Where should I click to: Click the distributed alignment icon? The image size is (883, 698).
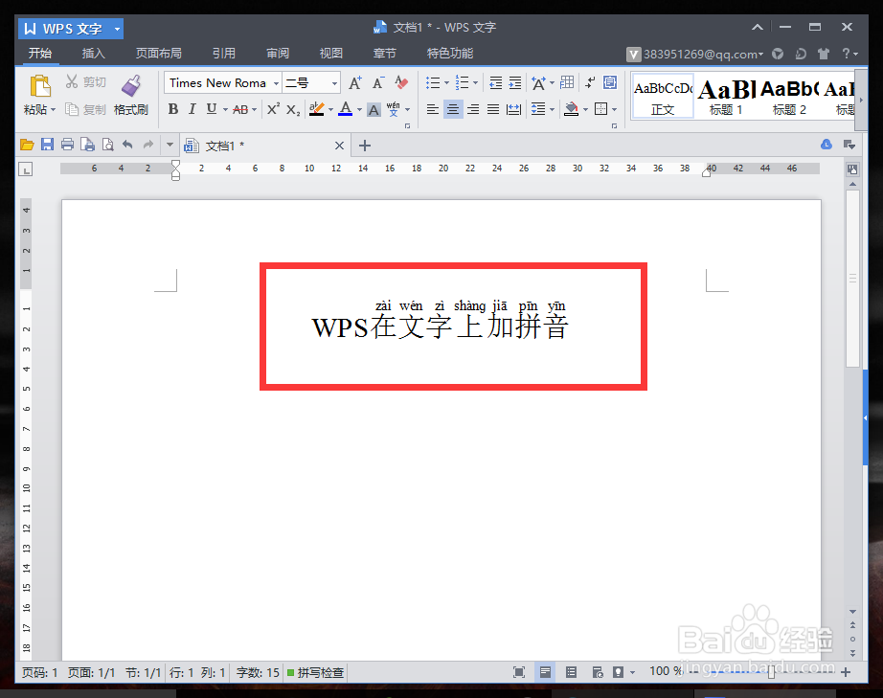(513, 109)
